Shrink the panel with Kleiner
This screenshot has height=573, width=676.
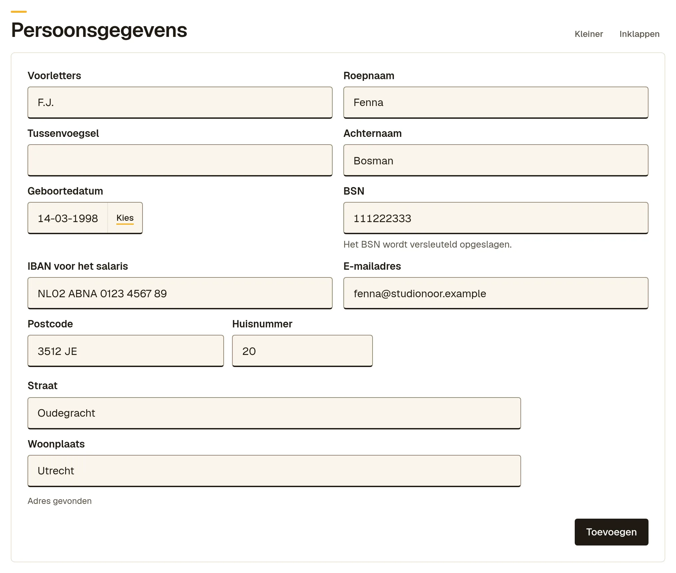pos(588,34)
